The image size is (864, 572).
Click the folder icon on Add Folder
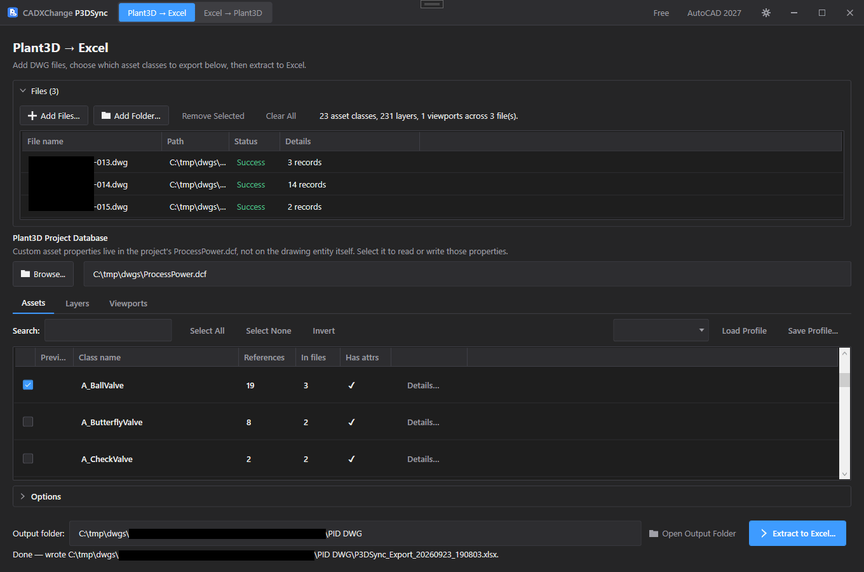106,116
